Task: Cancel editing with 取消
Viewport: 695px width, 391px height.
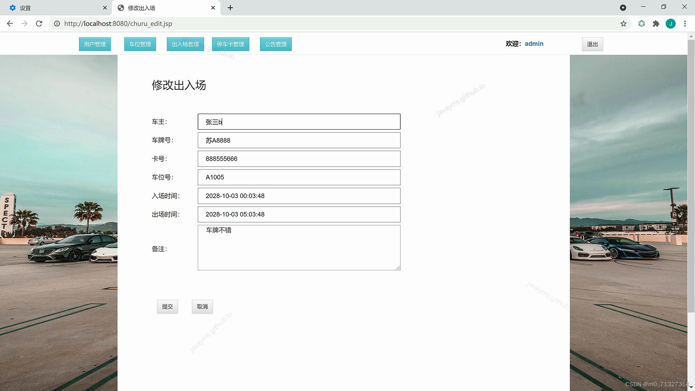Action: tap(202, 307)
